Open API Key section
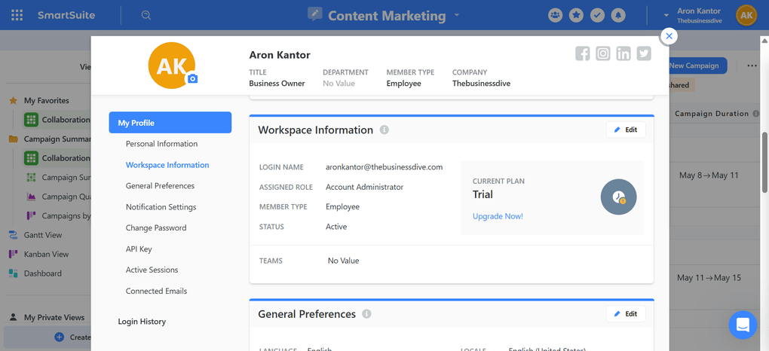 point(139,249)
